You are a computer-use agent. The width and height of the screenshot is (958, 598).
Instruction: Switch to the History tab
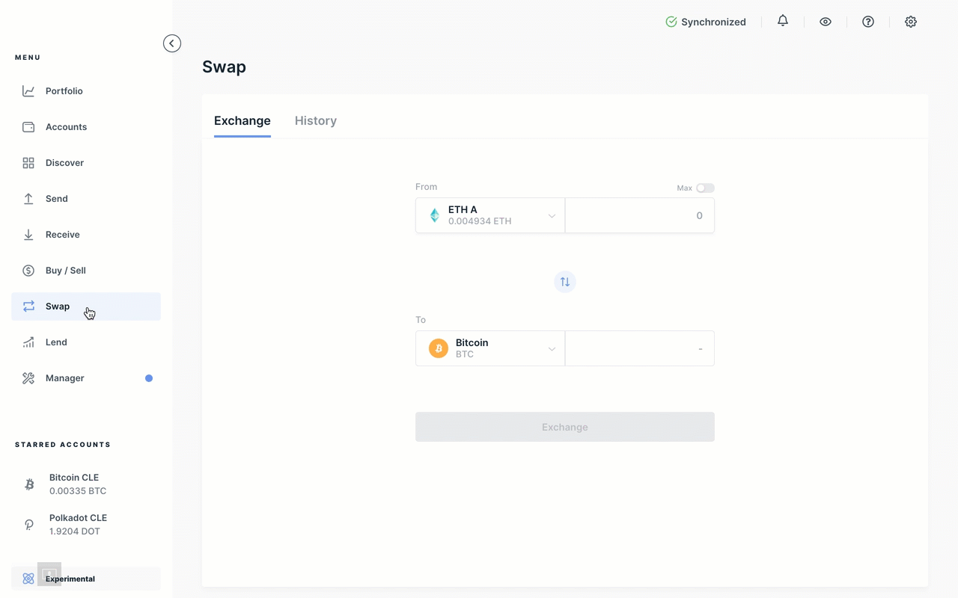(x=316, y=120)
